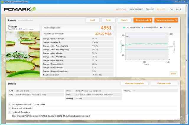Click the CPU Clock legend swatch
189x125 pixels.
[x=161, y=28]
